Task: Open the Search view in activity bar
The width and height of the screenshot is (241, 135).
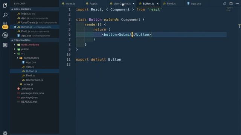Action: pyautogui.click(x=5, y=15)
